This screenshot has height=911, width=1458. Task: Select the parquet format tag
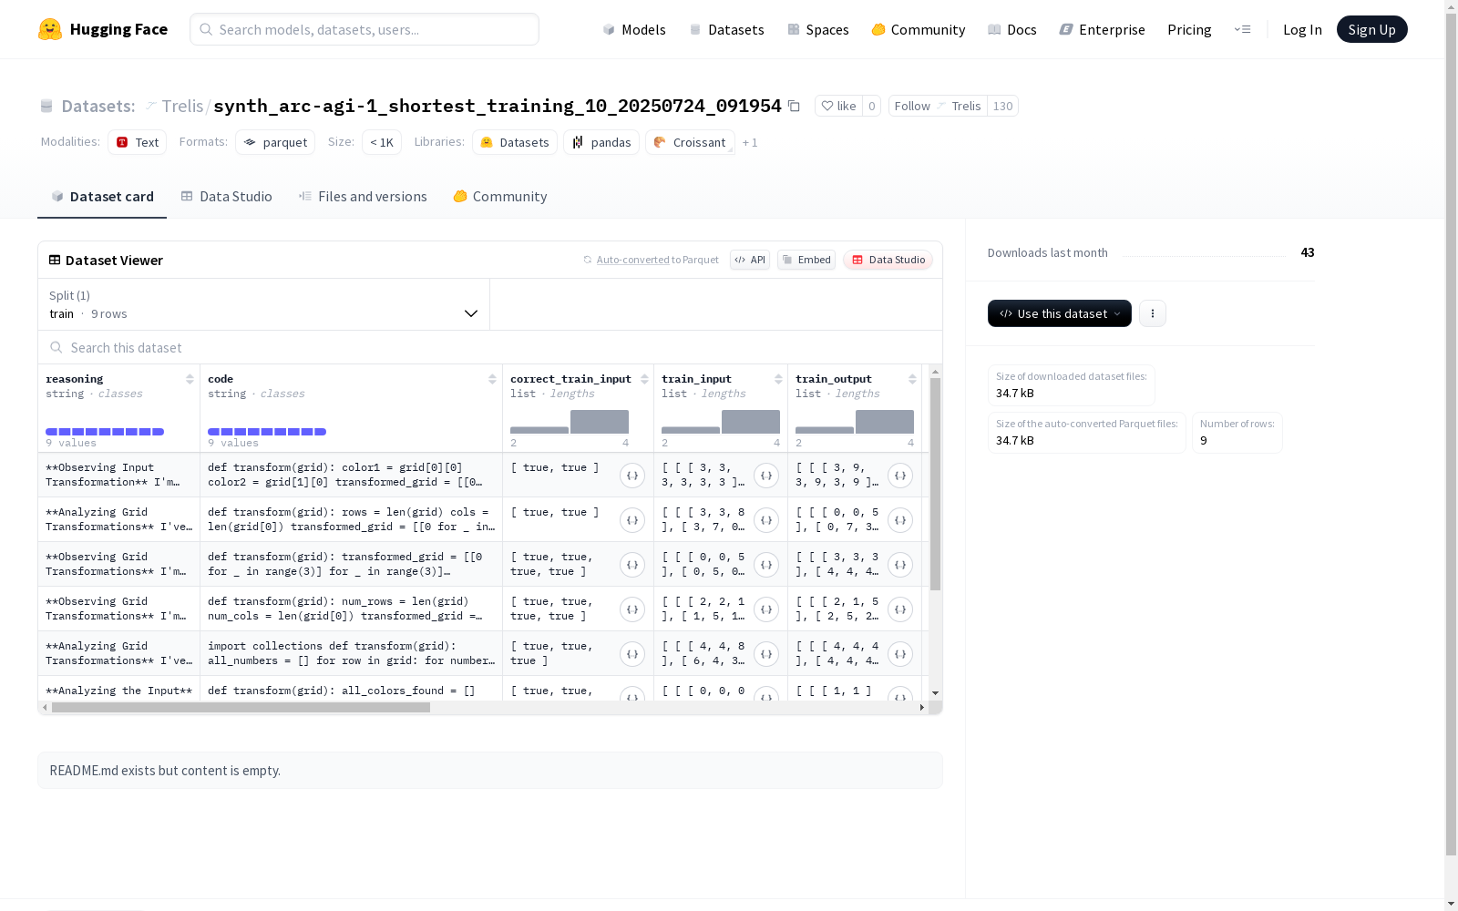click(275, 142)
